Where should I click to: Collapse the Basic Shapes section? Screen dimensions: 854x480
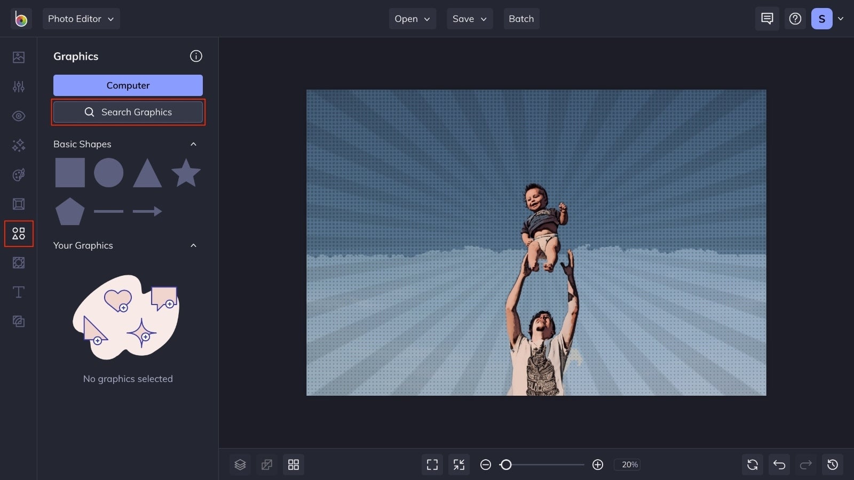coord(193,144)
